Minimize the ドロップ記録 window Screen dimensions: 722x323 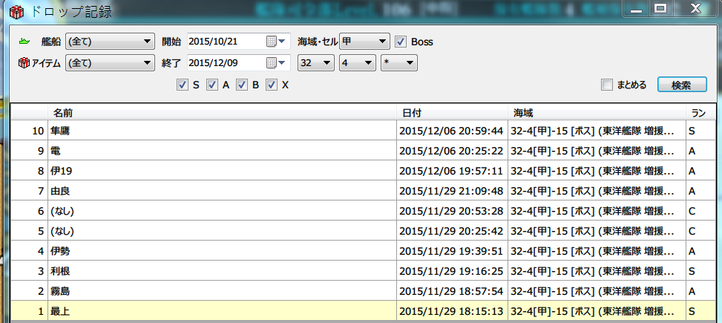(x=637, y=9)
